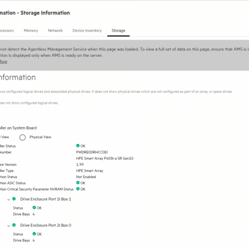The height and width of the screenshot is (249, 249).
Task: Click the Controller Status green OK icon
Action: [x=78, y=146]
